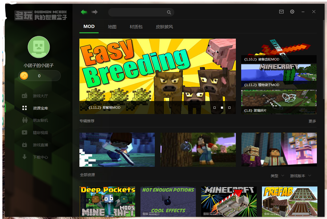The width and height of the screenshot is (327, 219).
Task: Switch to the 地图 tab
Action: coord(112,27)
